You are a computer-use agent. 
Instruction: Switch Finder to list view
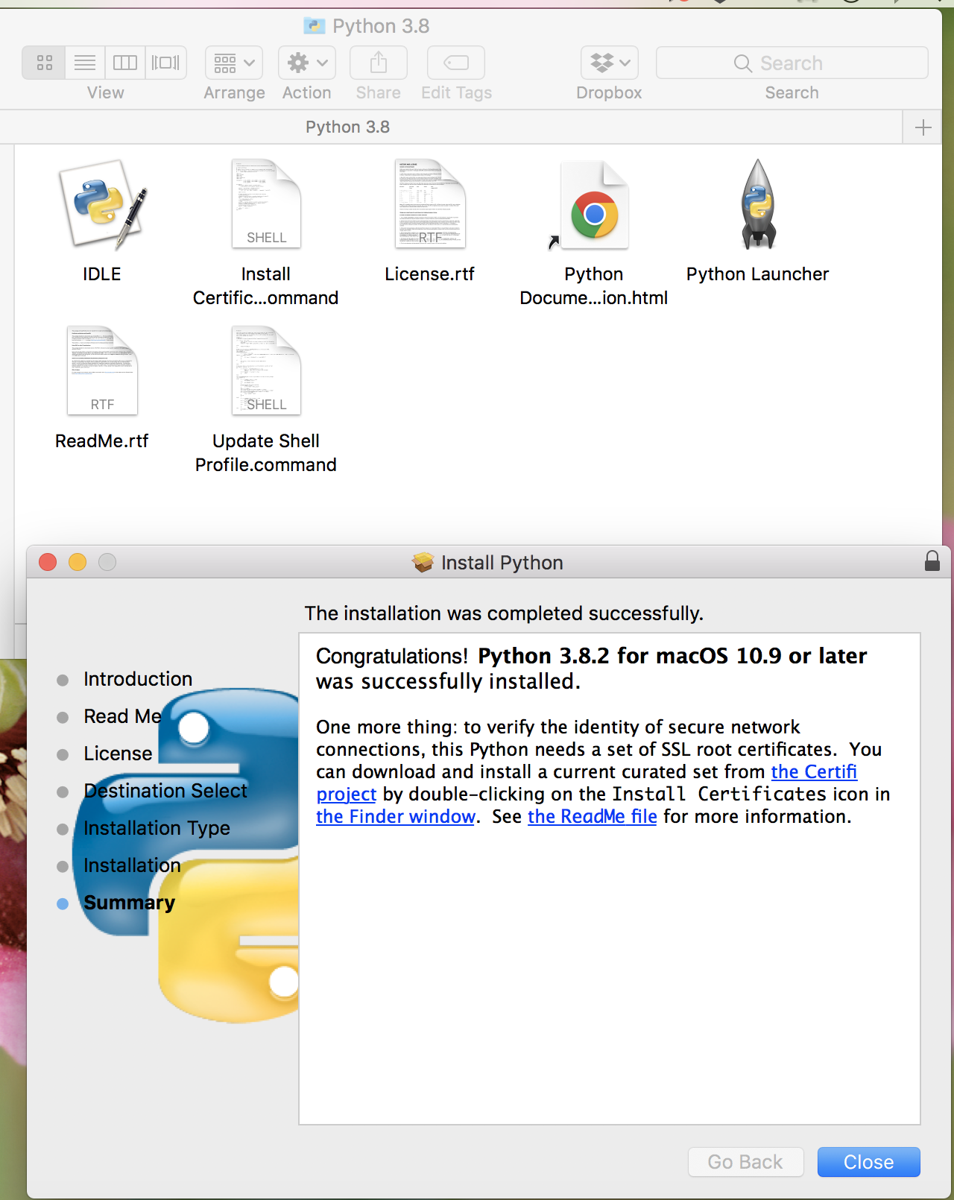(85, 63)
